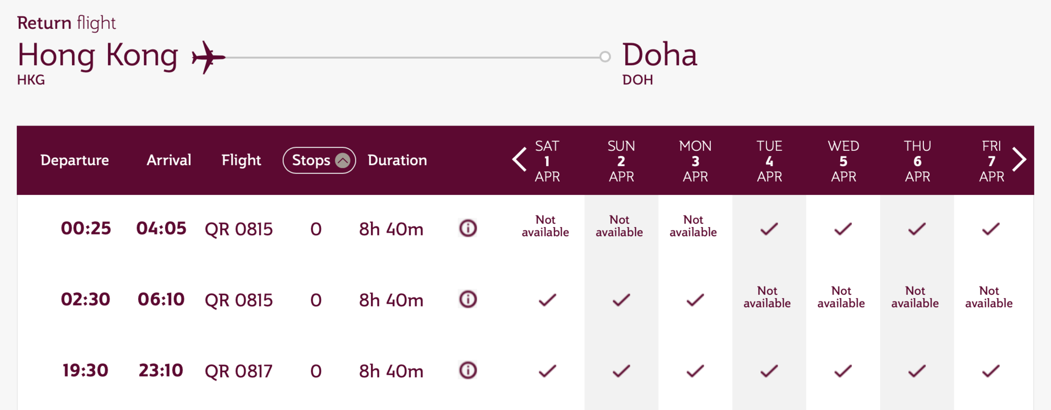Select 00:25 flight on Tuesday 4 April

(769, 229)
